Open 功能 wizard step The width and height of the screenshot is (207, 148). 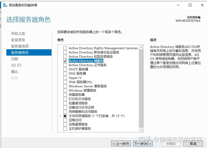click(x=15, y=59)
